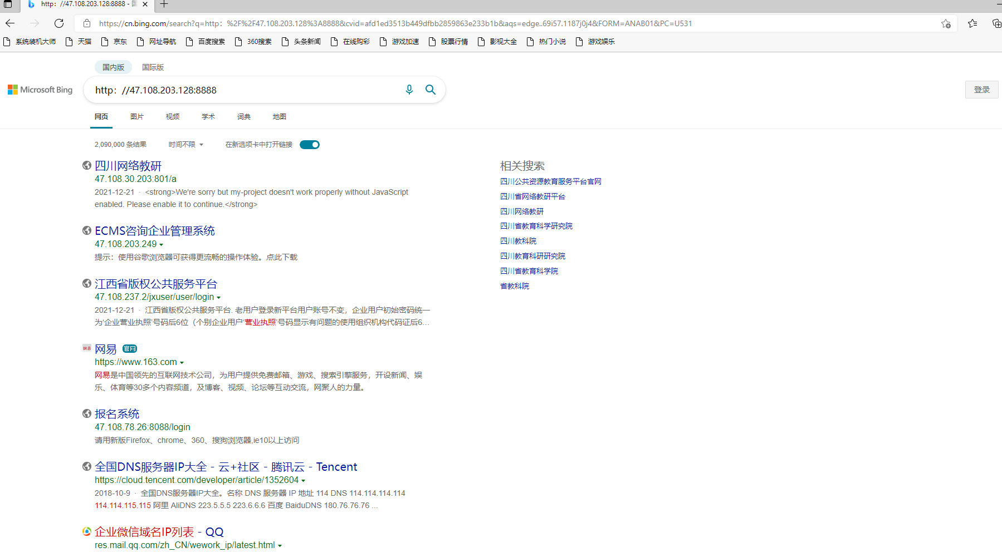The image size is (1002, 552).
Task: Click the browser Forward arrow
Action: point(35,23)
